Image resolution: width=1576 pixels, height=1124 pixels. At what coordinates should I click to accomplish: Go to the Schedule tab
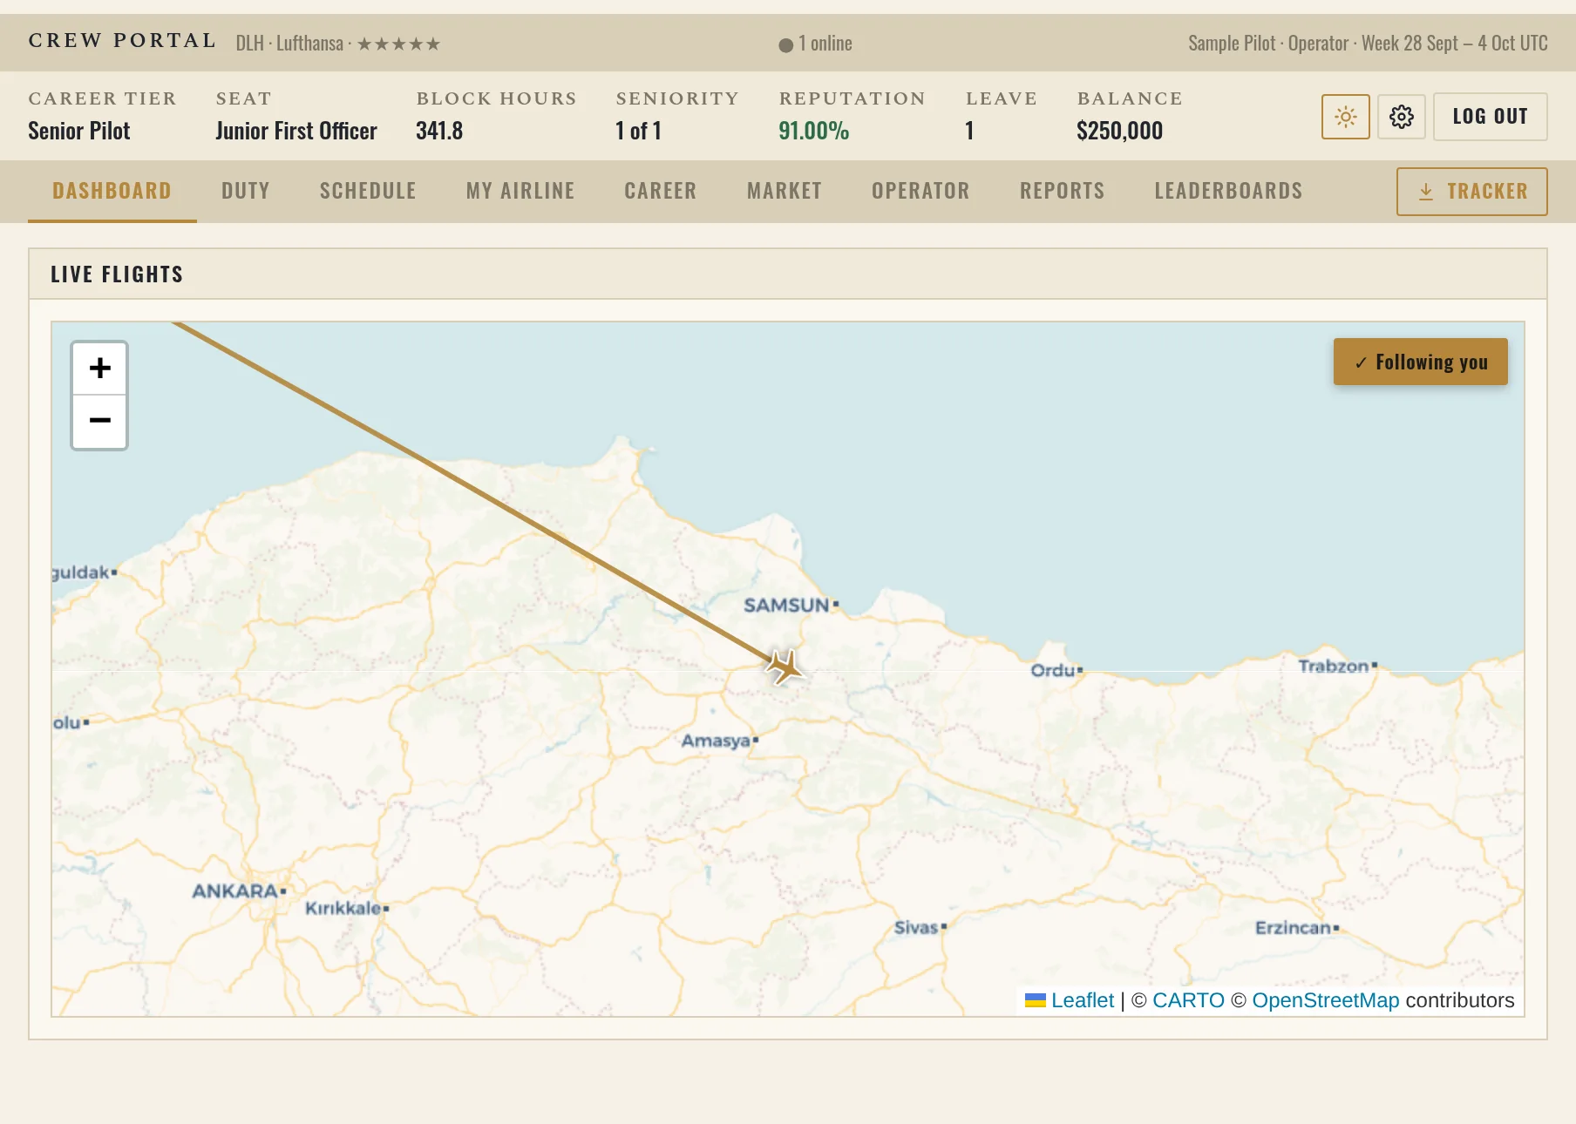[x=368, y=191]
